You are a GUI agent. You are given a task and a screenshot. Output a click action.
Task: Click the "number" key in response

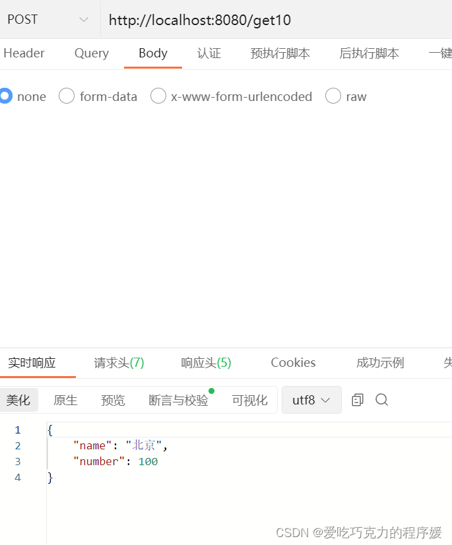tap(99, 461)
